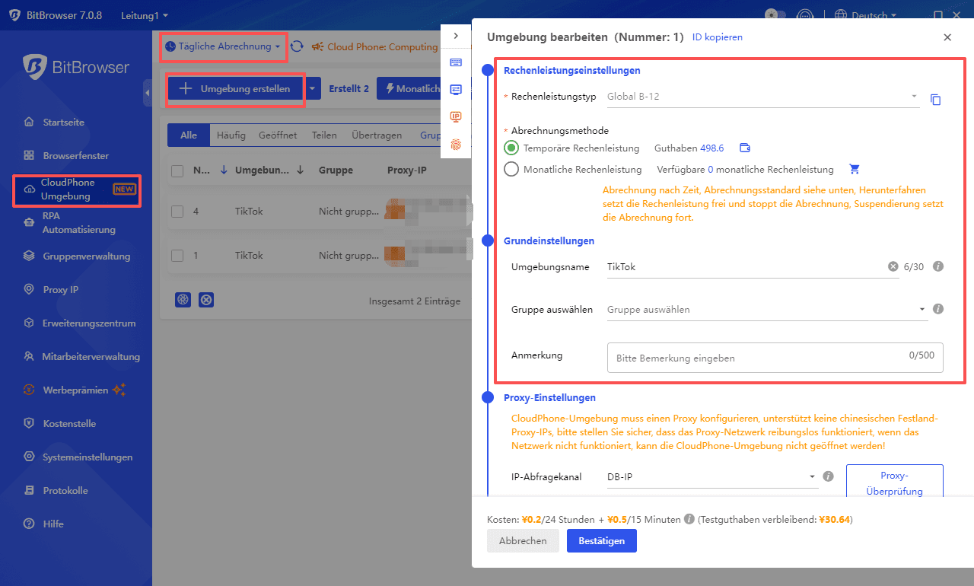Image resolution: width=974 pixels, height=586 pixels.
Task: Expand the arrow next to Umgebung erstellen
Action: 313,89
